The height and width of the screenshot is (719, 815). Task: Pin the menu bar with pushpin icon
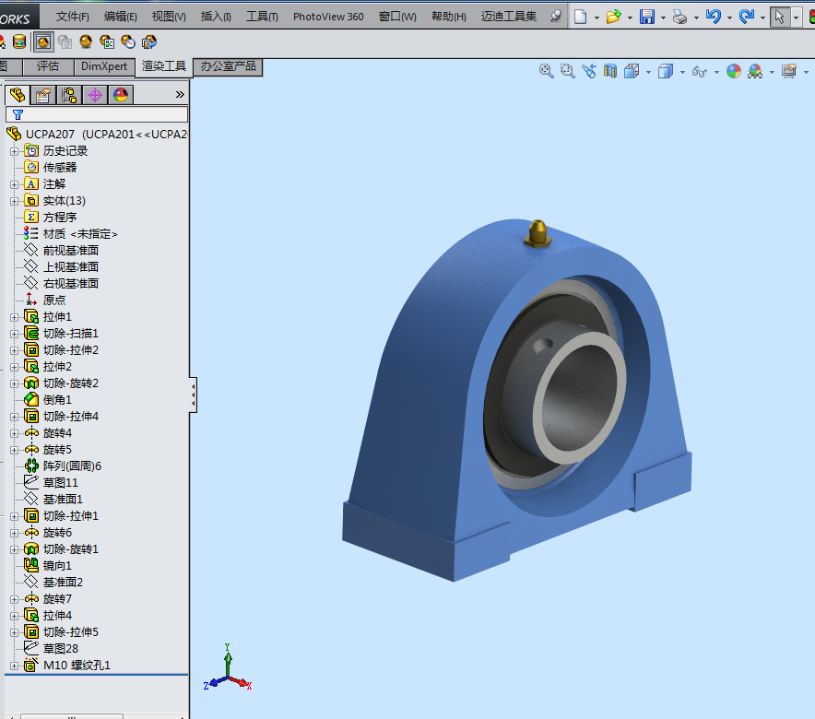point(556,16)
